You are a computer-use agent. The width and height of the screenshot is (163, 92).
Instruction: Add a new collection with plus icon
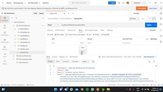pos(12,18)
